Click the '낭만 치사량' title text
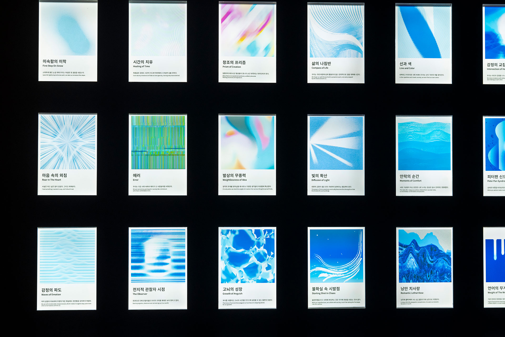 [x=410, y=289]
